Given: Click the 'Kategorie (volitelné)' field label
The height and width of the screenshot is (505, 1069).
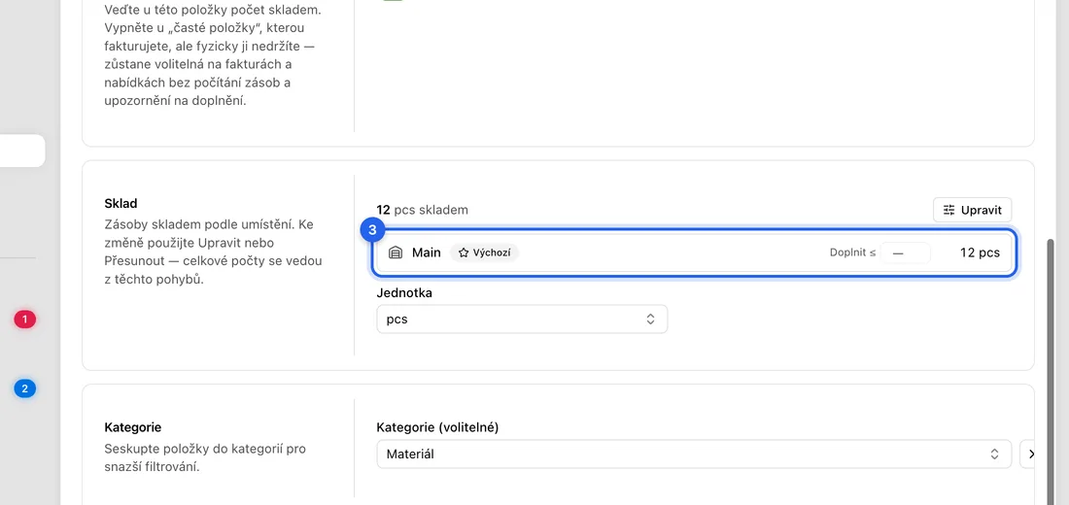Looking at the screenshot, I should point(437,427).
